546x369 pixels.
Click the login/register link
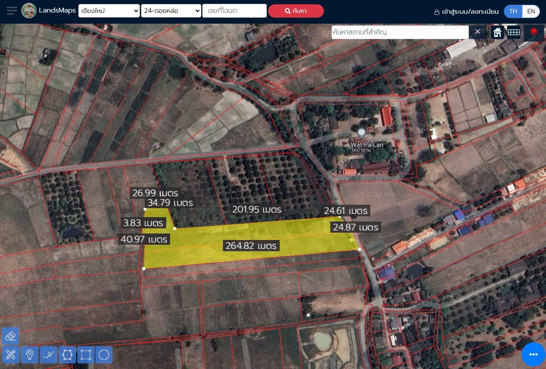(x=466, y=12)
